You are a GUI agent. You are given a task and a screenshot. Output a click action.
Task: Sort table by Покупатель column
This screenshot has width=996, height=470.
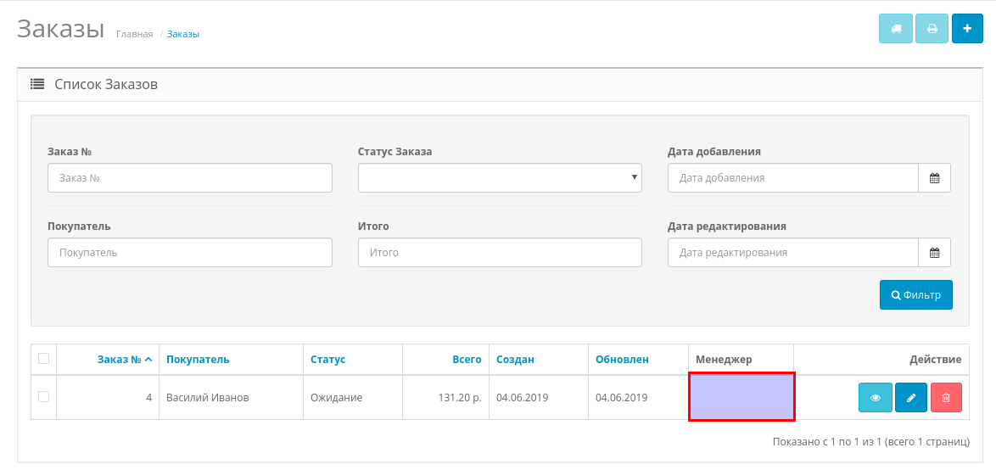198,360
